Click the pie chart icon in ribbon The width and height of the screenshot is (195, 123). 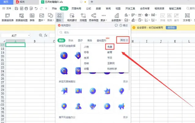click(x=140, y=20)
